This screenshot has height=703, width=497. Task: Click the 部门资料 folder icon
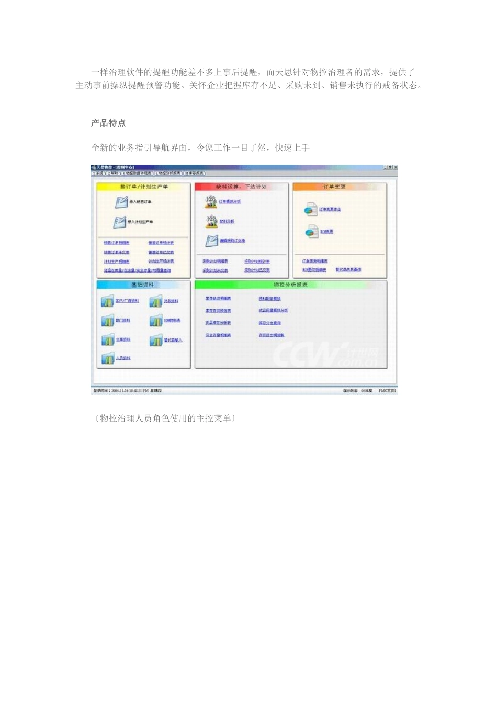[x=107, y=321]
